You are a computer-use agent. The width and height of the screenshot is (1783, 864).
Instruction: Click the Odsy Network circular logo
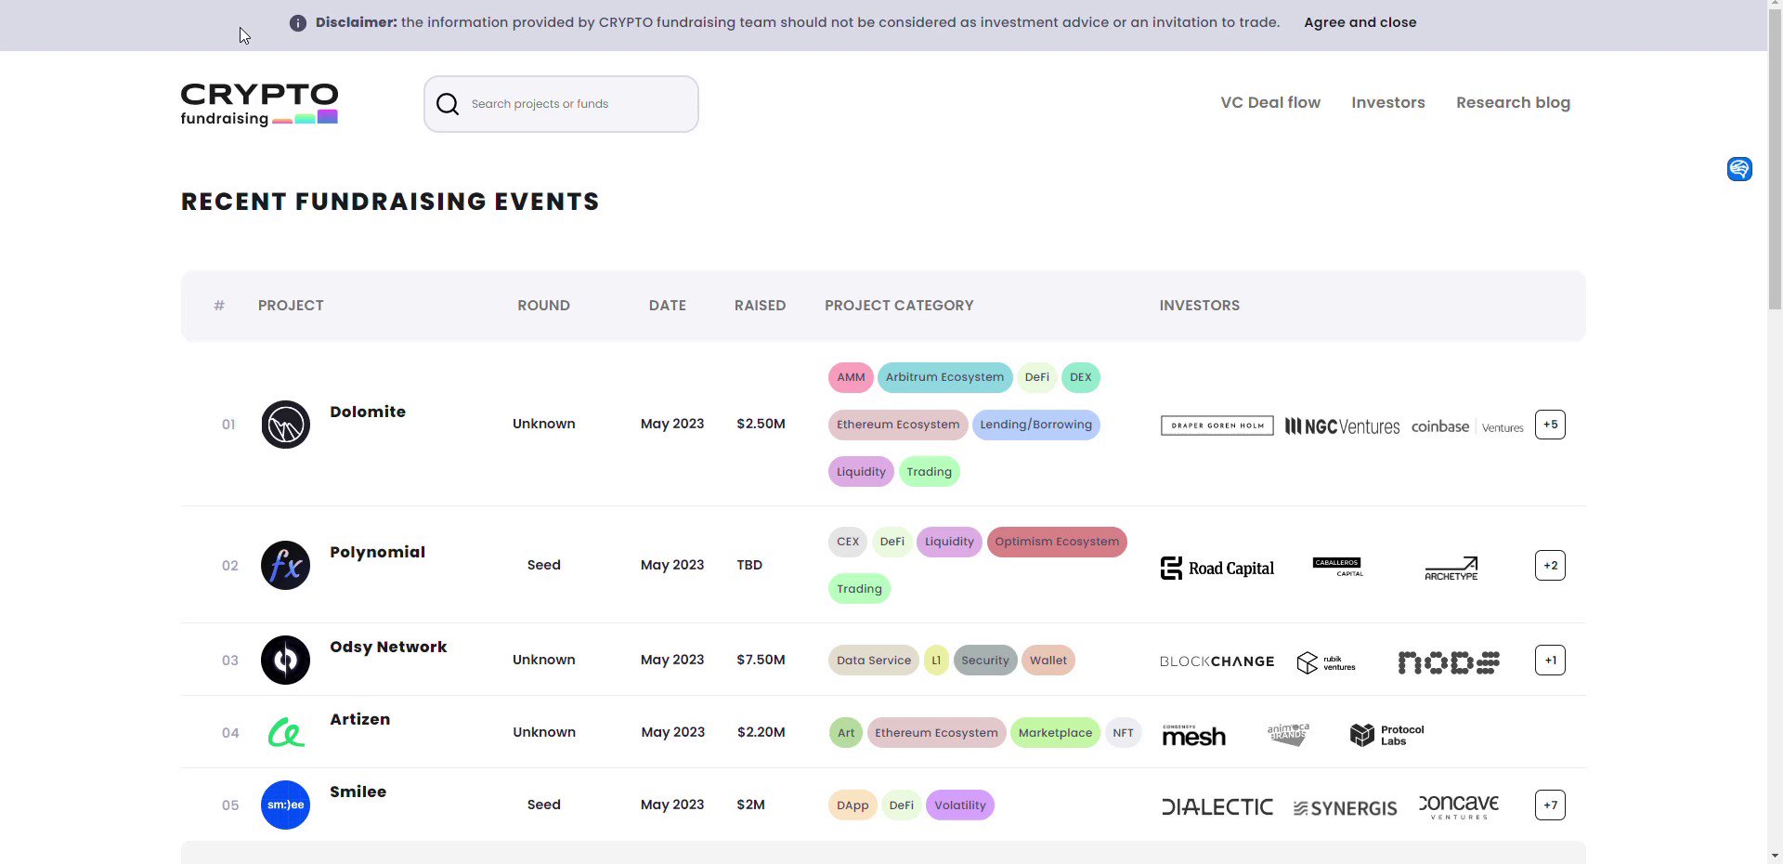[x=285, y=660]
